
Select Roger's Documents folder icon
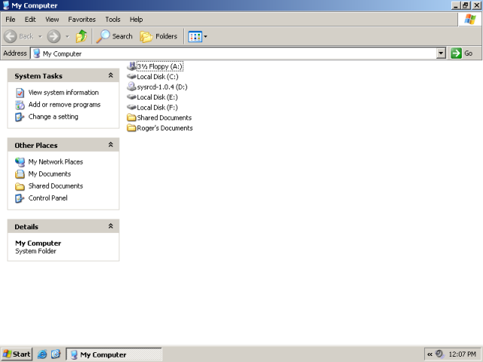click(131, 127)
